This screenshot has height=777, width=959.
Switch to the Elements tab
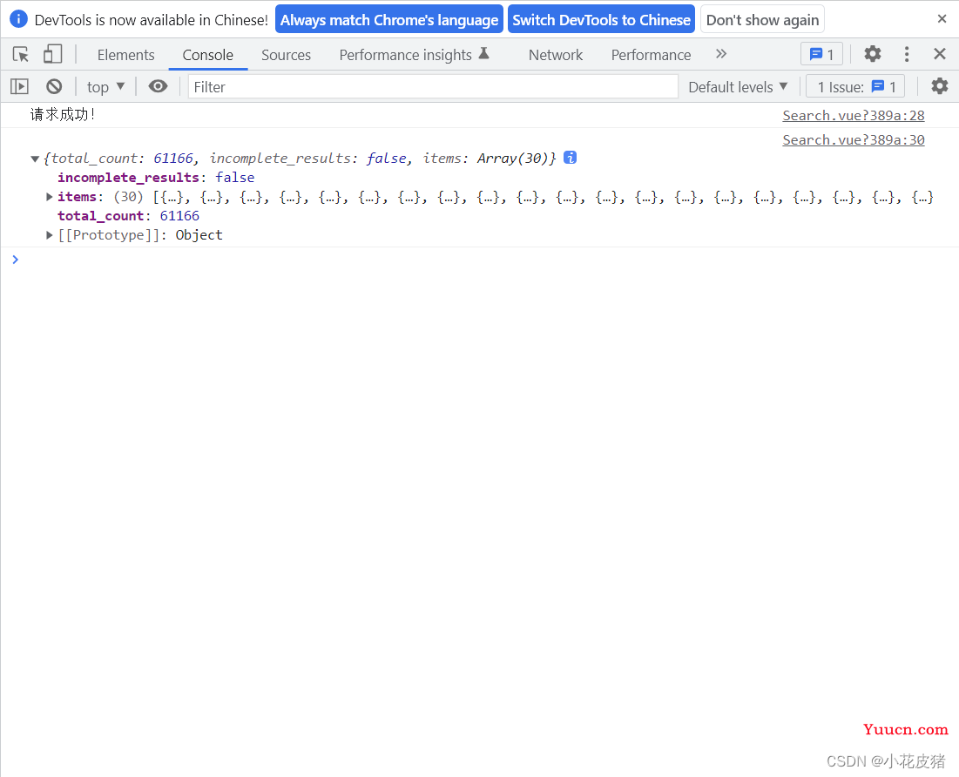pos(126,55)
